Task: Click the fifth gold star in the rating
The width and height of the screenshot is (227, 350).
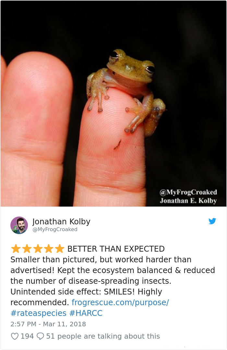Action: (60, 249)
